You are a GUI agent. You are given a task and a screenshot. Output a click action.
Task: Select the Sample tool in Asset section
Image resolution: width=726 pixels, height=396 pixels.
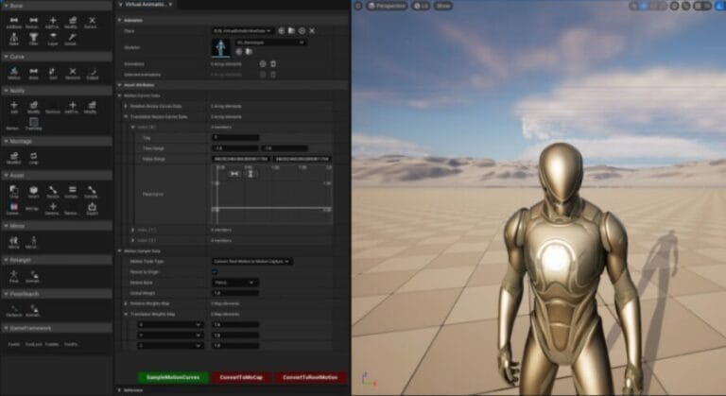tap(91, 192)
